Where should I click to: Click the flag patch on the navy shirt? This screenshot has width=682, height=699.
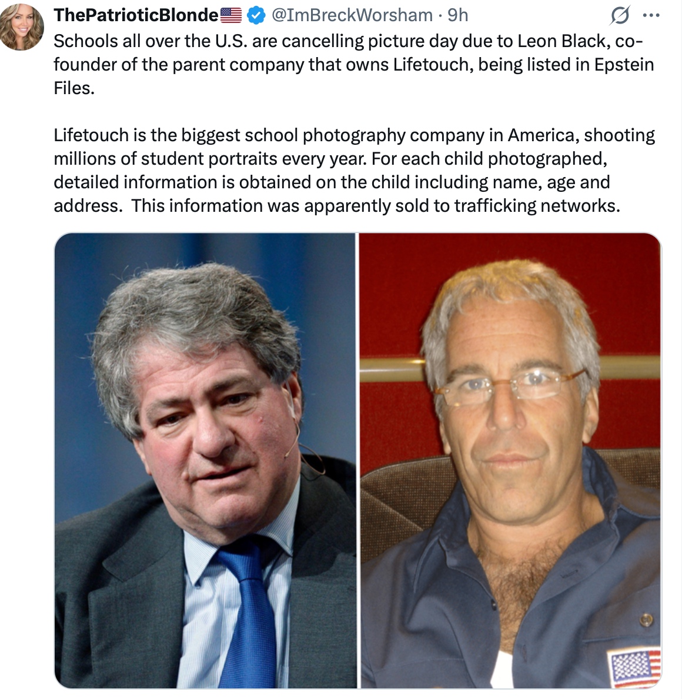pyautogui.click(x=635, y=667)
